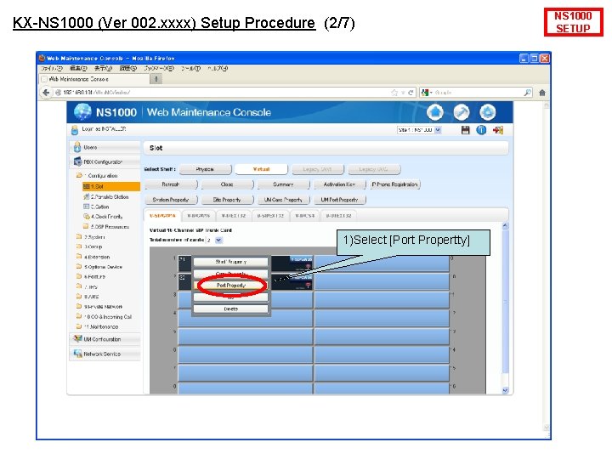This screenshot has height=459, width=612.
Task: Expand the 5.Optional Device folder
Action: coord(79,267)
